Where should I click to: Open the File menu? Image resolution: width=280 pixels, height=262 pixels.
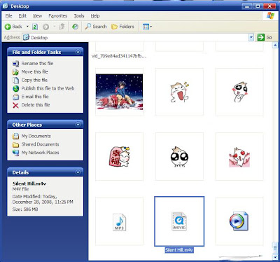click(8, 16)
